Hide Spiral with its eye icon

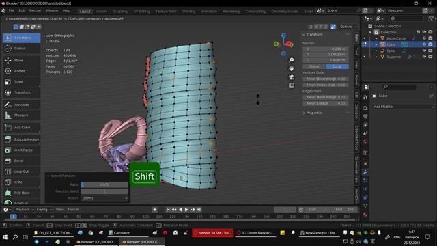pos(424,51)
